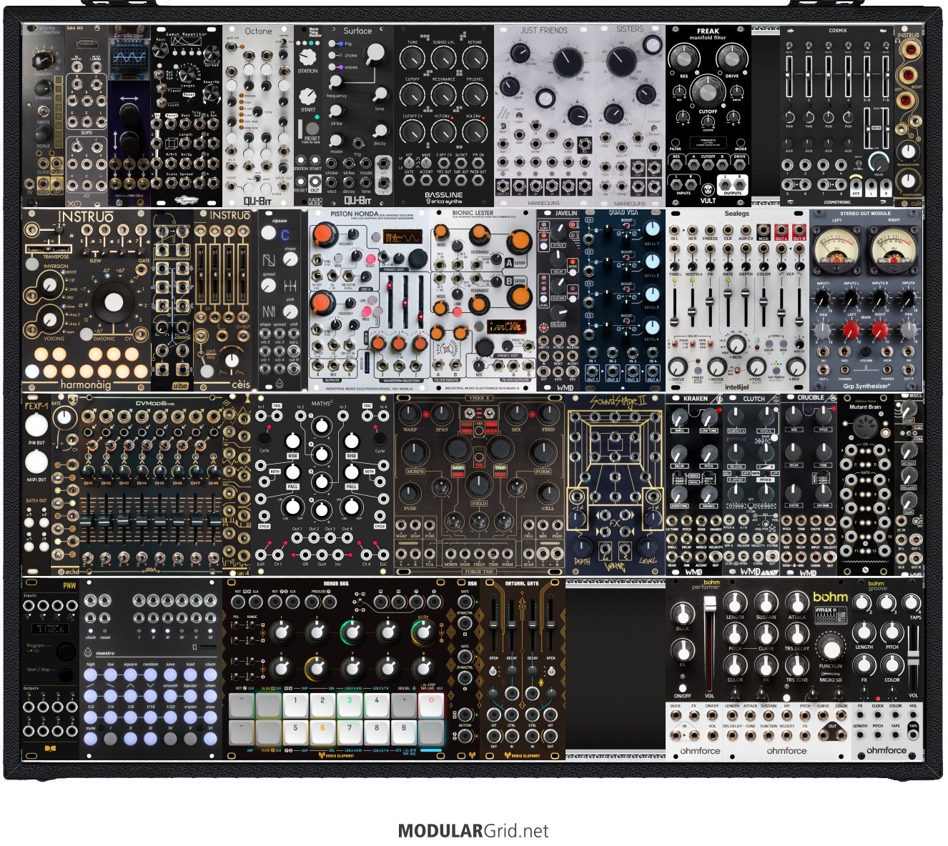This screenshot has width=948, height=846.
Task: Select the Natural Gate module
Action: 523,668
